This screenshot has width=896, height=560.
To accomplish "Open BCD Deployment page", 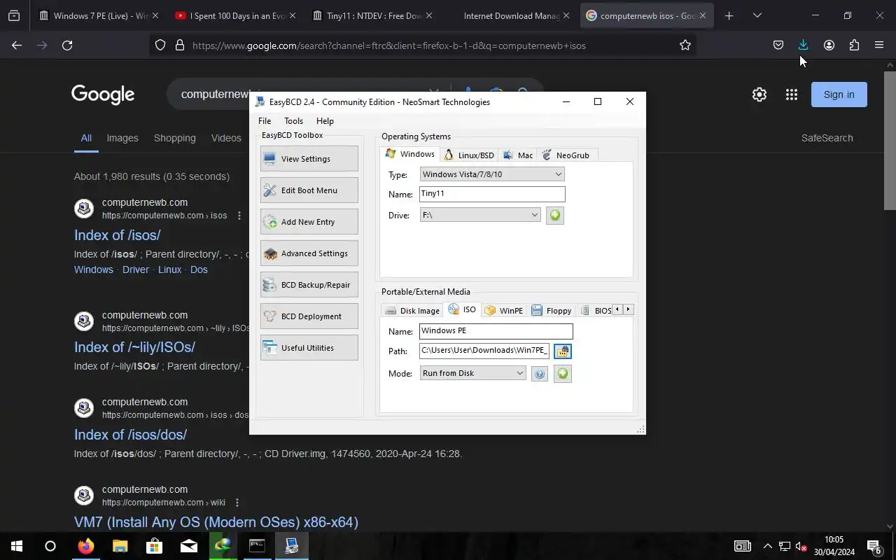I will (309, 316).
